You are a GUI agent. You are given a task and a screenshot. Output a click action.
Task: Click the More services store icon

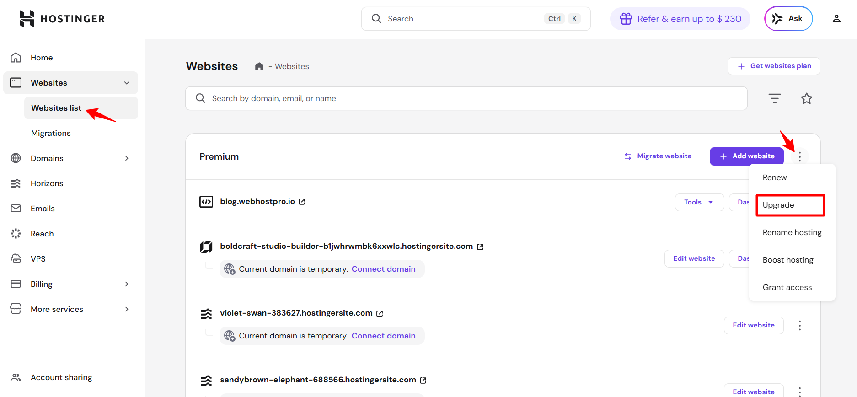coord(16,309)
